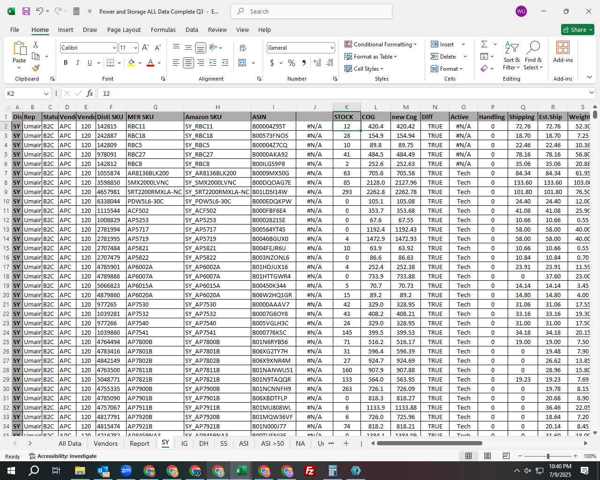The image size is (600, 480).
Task: Switch to Page Layout view in status bar
Action: pos(487,456)
